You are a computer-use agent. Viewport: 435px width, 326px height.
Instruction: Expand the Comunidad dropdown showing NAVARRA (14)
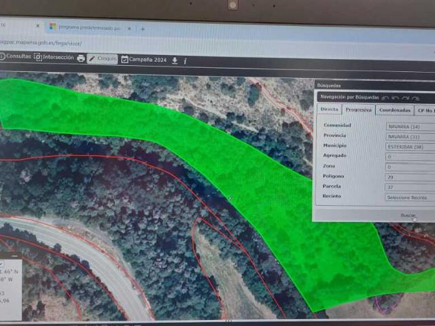pyautogui.click(x=411, y=127)
